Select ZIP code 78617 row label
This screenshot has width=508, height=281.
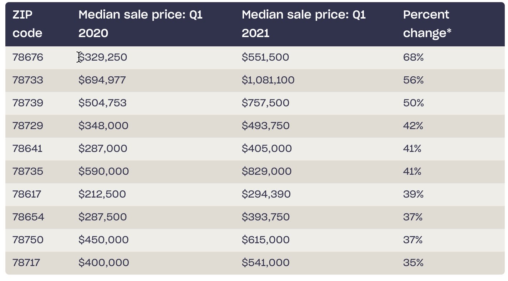coord(27,194)
